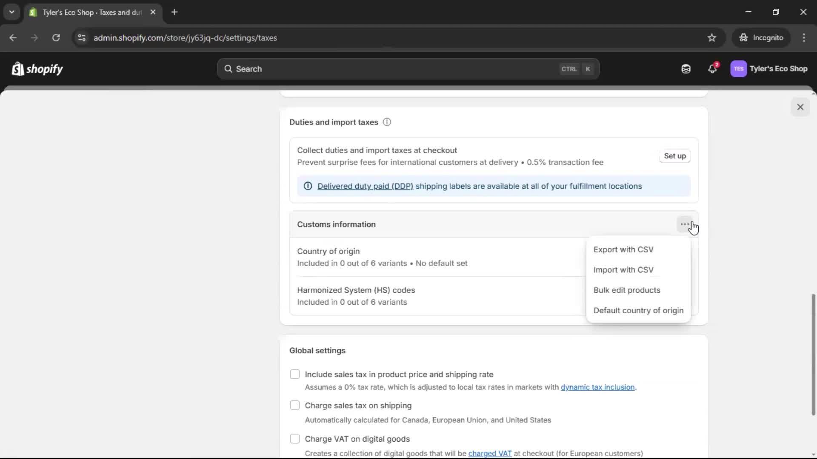Screen dimensions: 817x459
Task: Open the Sidekick assistant icon
Action: click(x=686, y=69)
